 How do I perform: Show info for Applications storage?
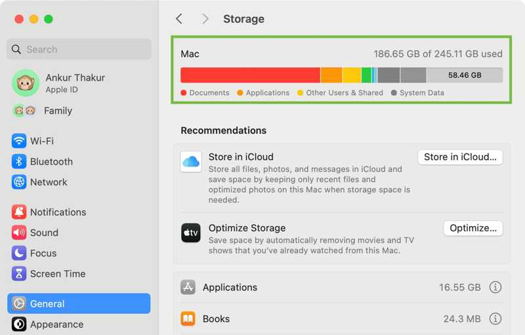click(495, 287)
